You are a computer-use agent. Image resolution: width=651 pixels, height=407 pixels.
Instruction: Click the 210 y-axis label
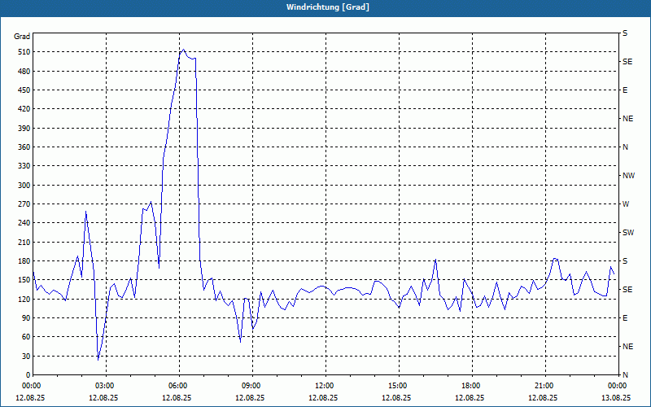[x=24, y=242]
